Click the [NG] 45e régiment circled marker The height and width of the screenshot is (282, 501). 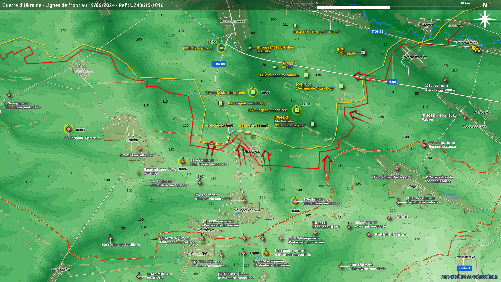(221, 48)
